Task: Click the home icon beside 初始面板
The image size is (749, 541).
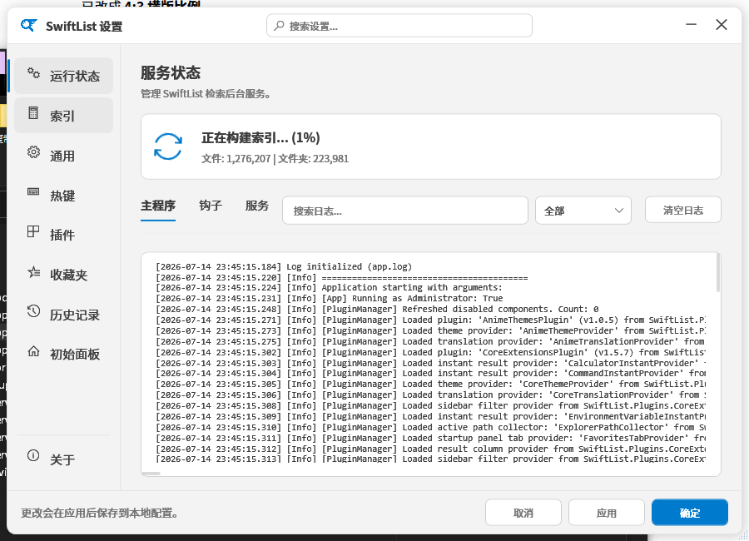Action: (33, 351)
